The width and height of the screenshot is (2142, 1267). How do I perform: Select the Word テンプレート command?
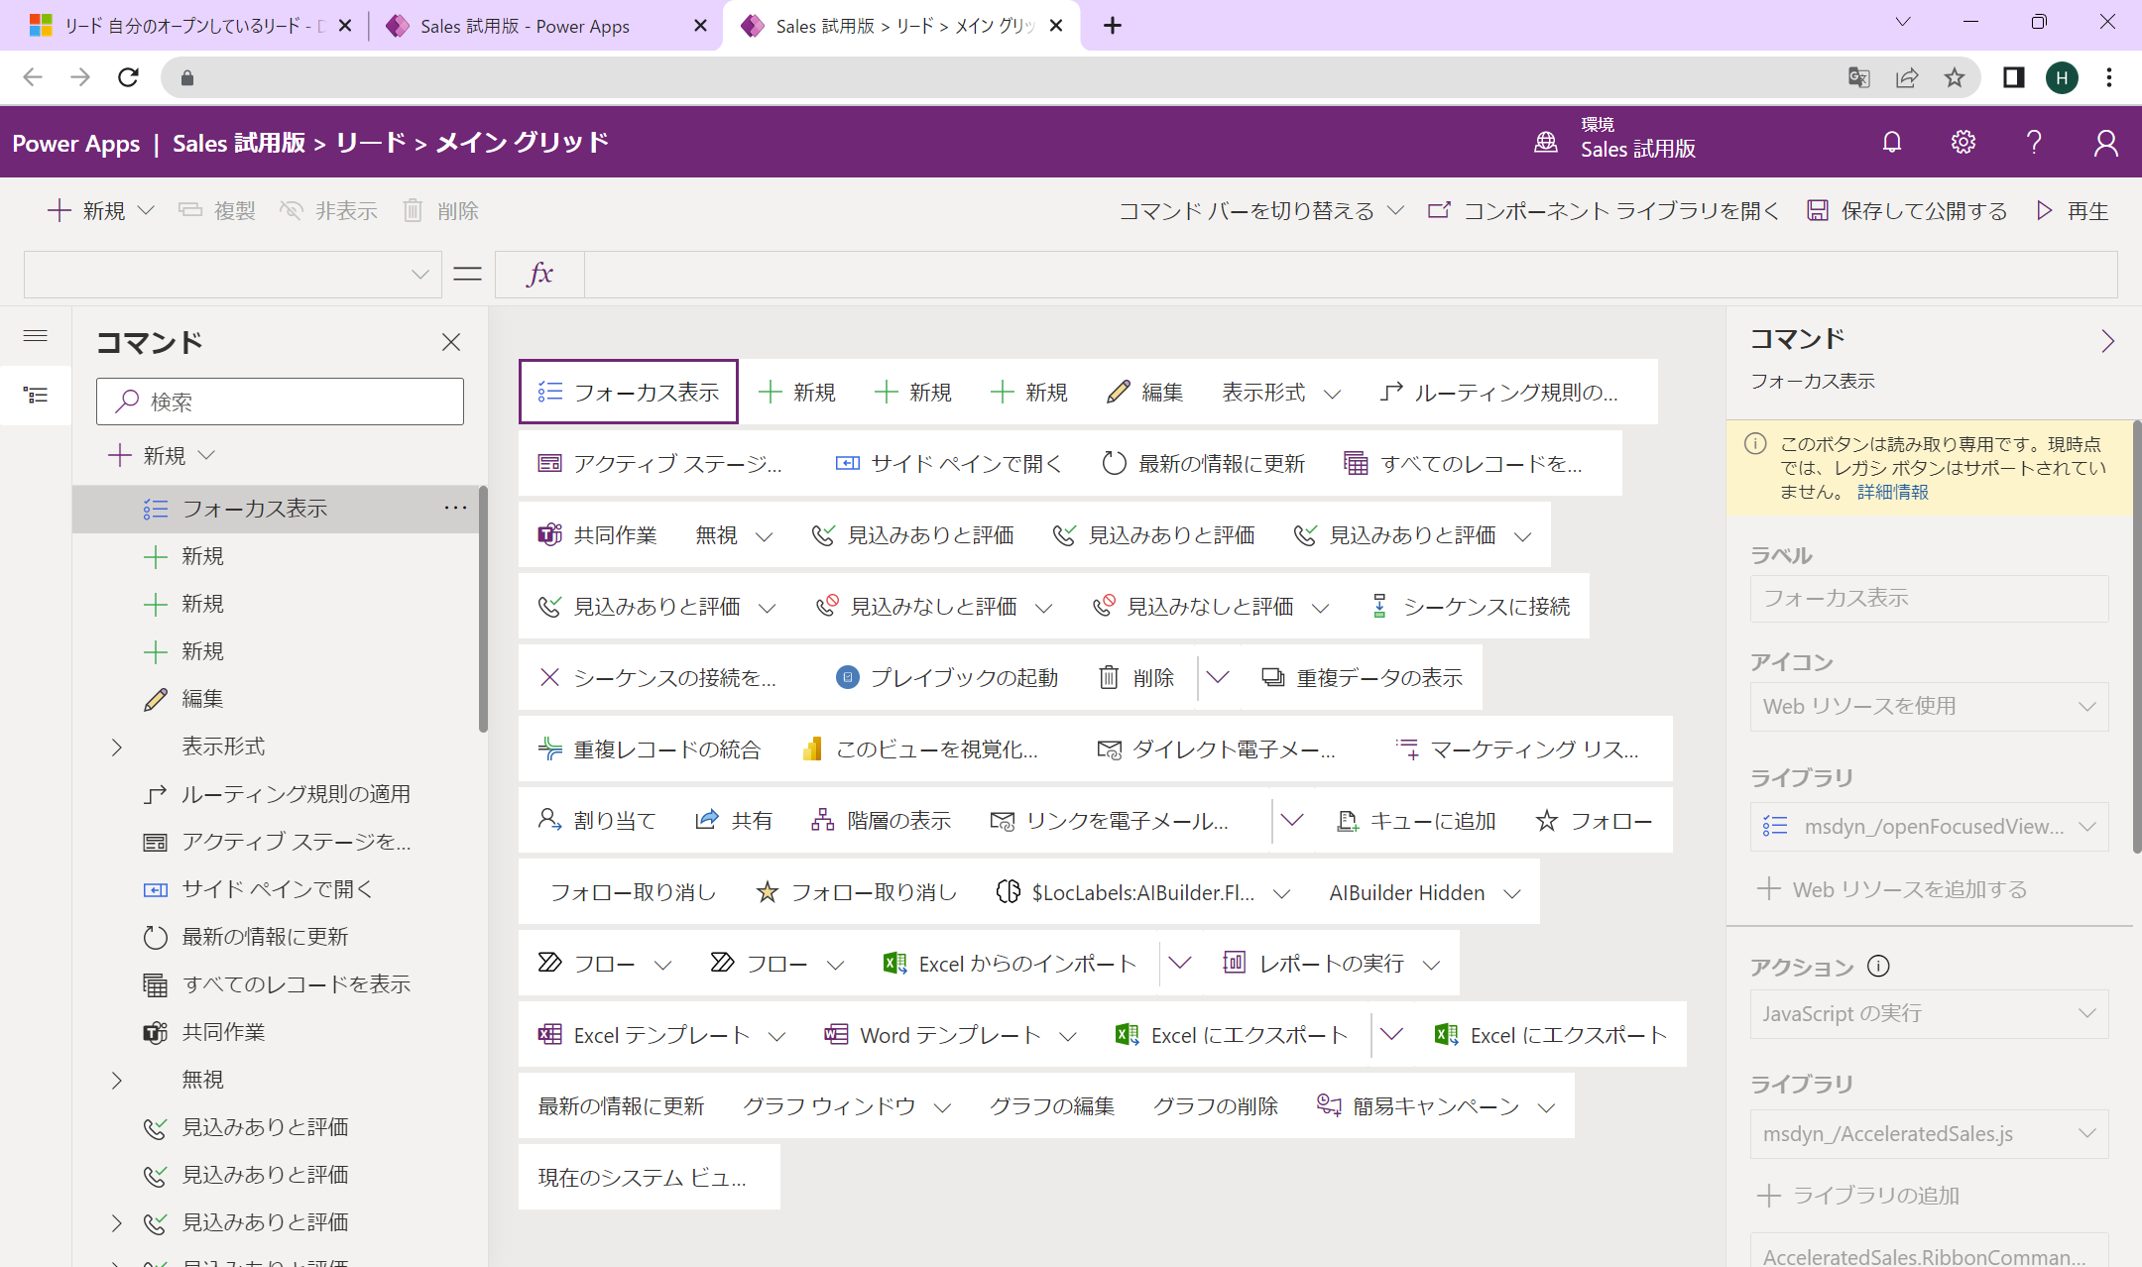click(932, 1035)
